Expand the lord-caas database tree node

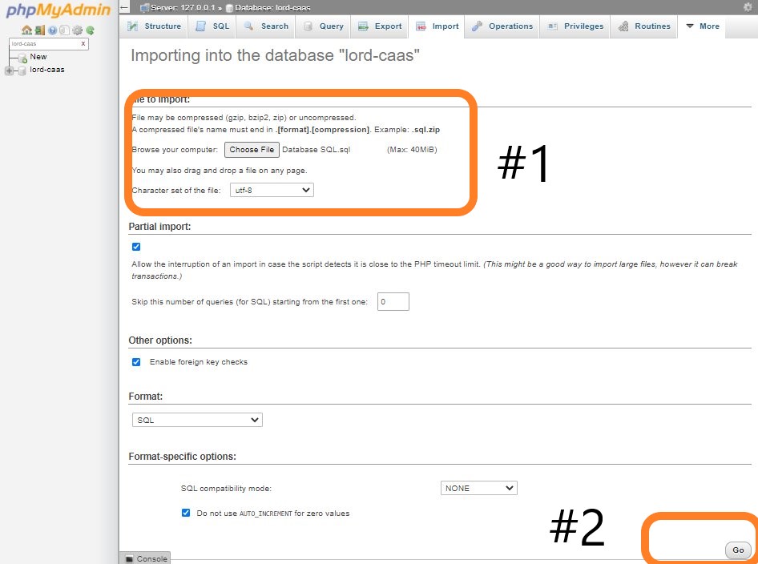coord(10,70)
